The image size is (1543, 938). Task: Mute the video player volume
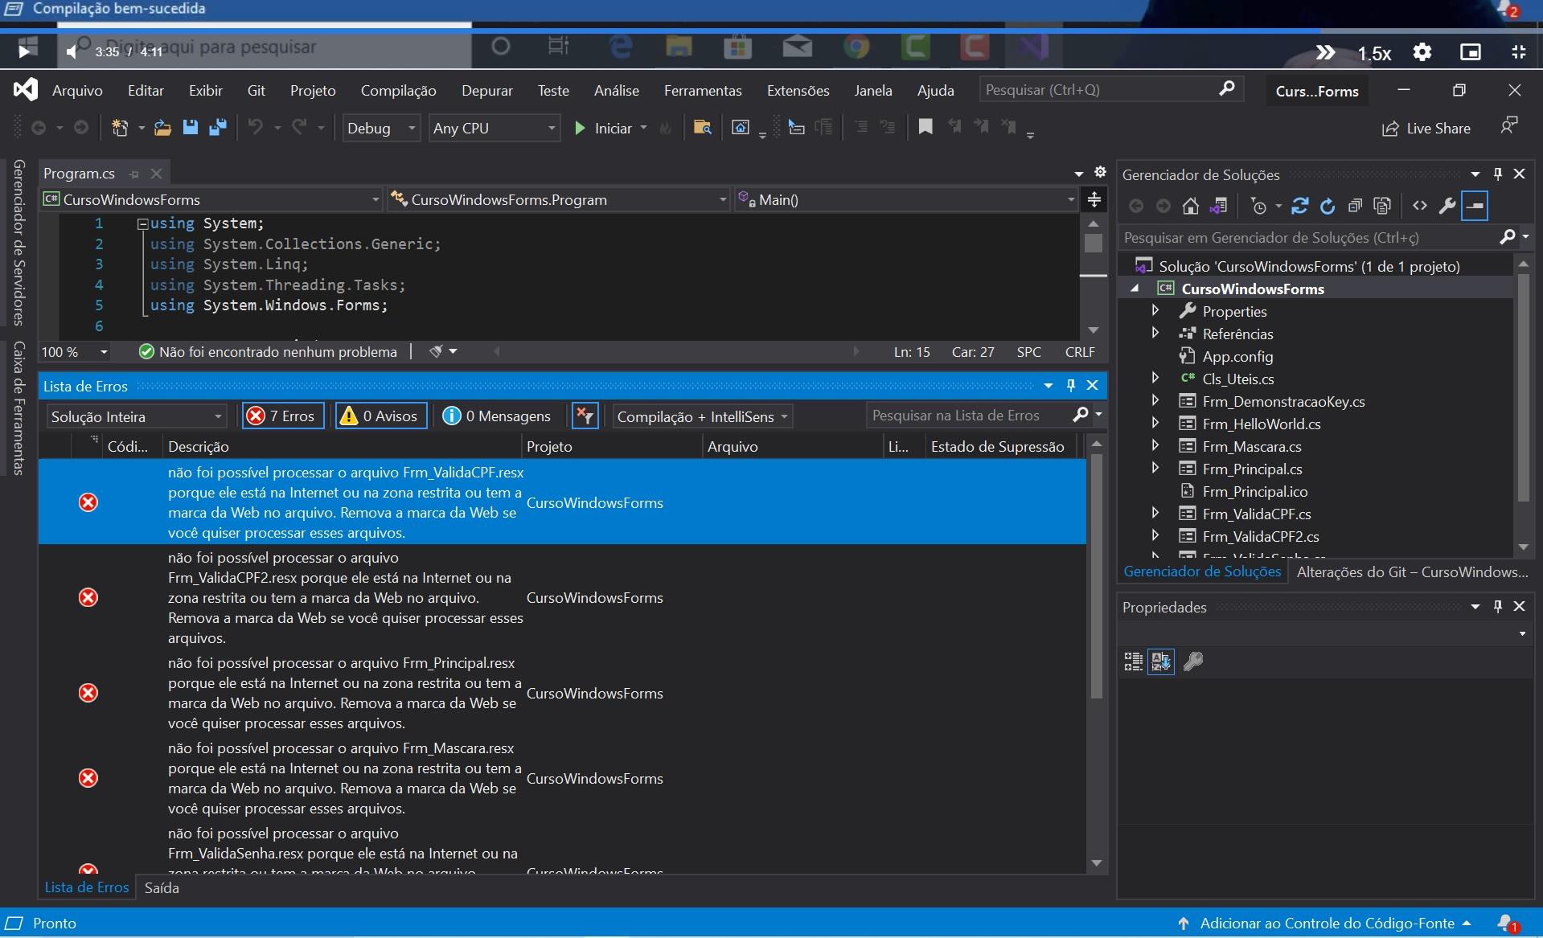(x=72, y=51)
